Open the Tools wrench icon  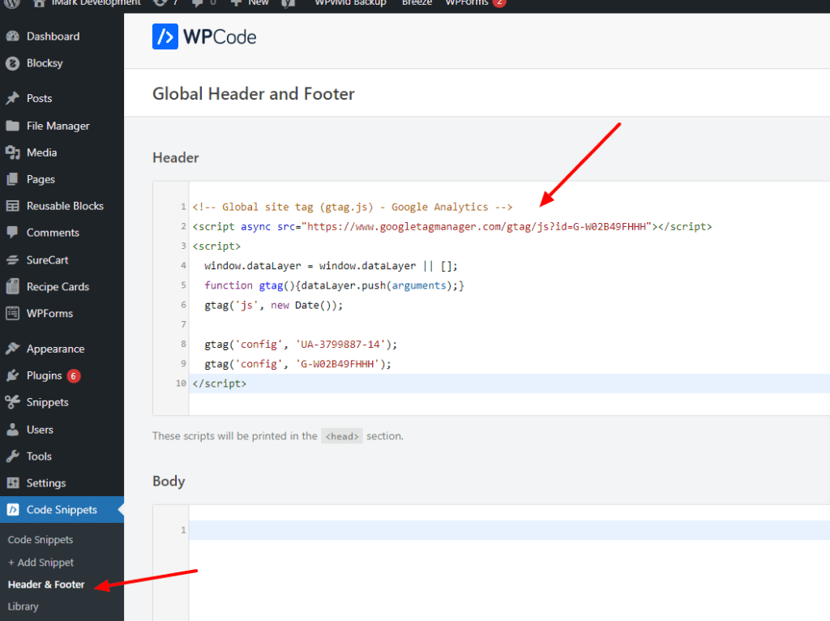13,456
